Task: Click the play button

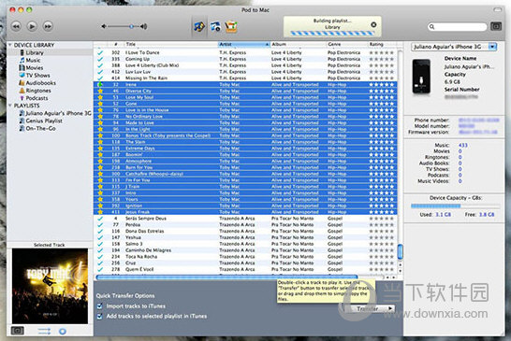Action: (x=32, y=26)
